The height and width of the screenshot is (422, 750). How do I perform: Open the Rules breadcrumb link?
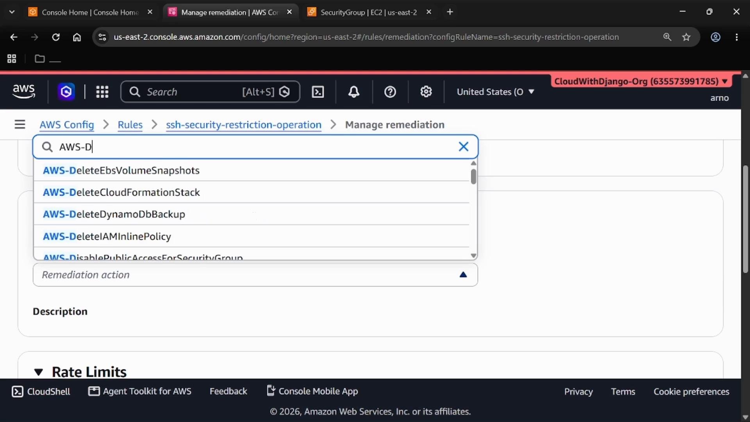point(130,125)
